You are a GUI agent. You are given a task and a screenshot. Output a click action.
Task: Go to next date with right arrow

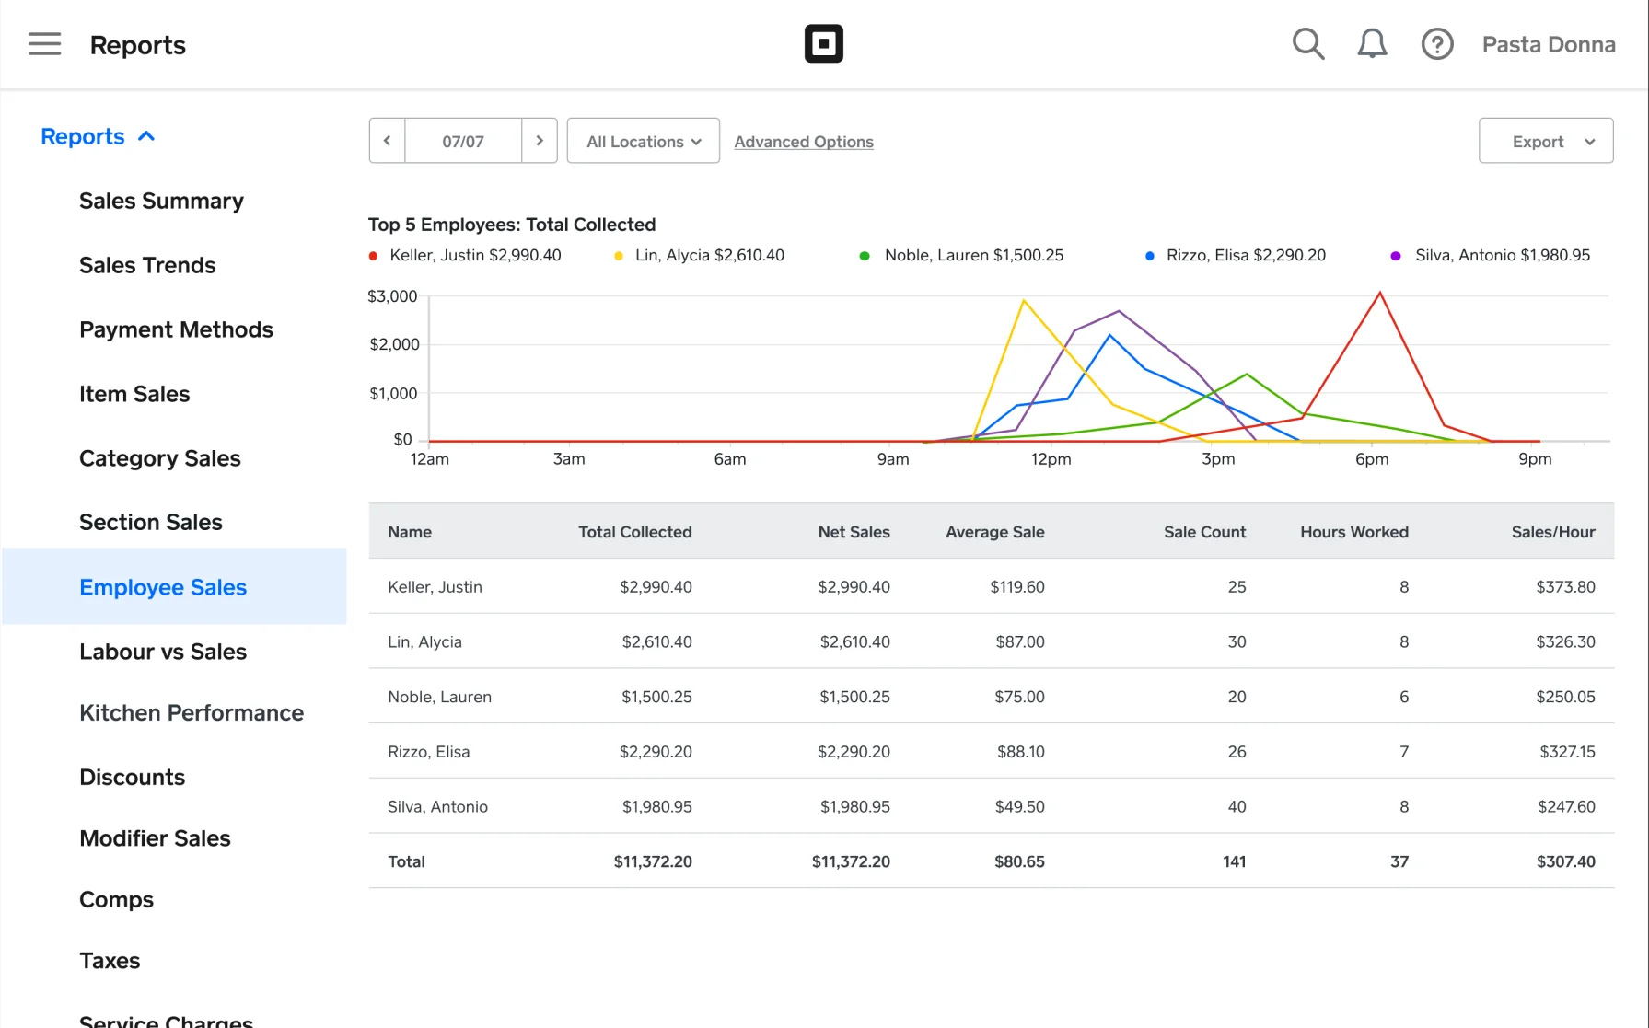coord(540,141)
